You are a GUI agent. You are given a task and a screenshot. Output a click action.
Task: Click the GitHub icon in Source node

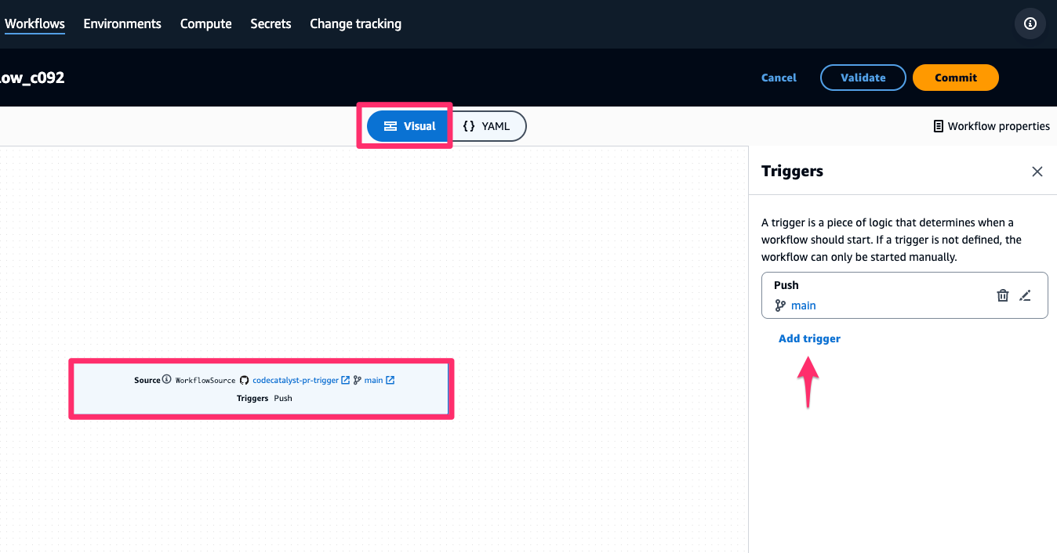click(244, 381)
